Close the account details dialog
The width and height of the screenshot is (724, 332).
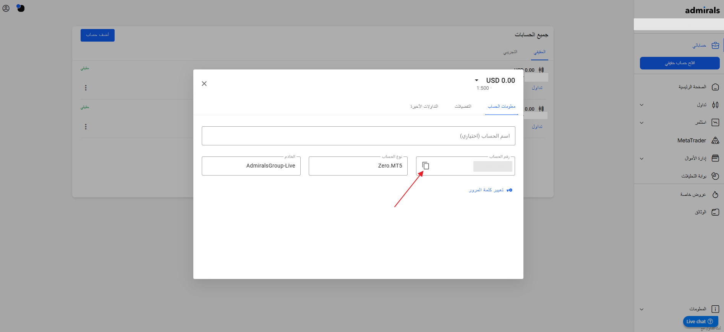coord(204,84)
